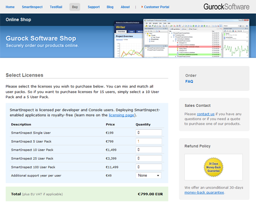Screen dimensions: 256x205
Task: Click the €1,499 price value
Action: click(111, 150)
